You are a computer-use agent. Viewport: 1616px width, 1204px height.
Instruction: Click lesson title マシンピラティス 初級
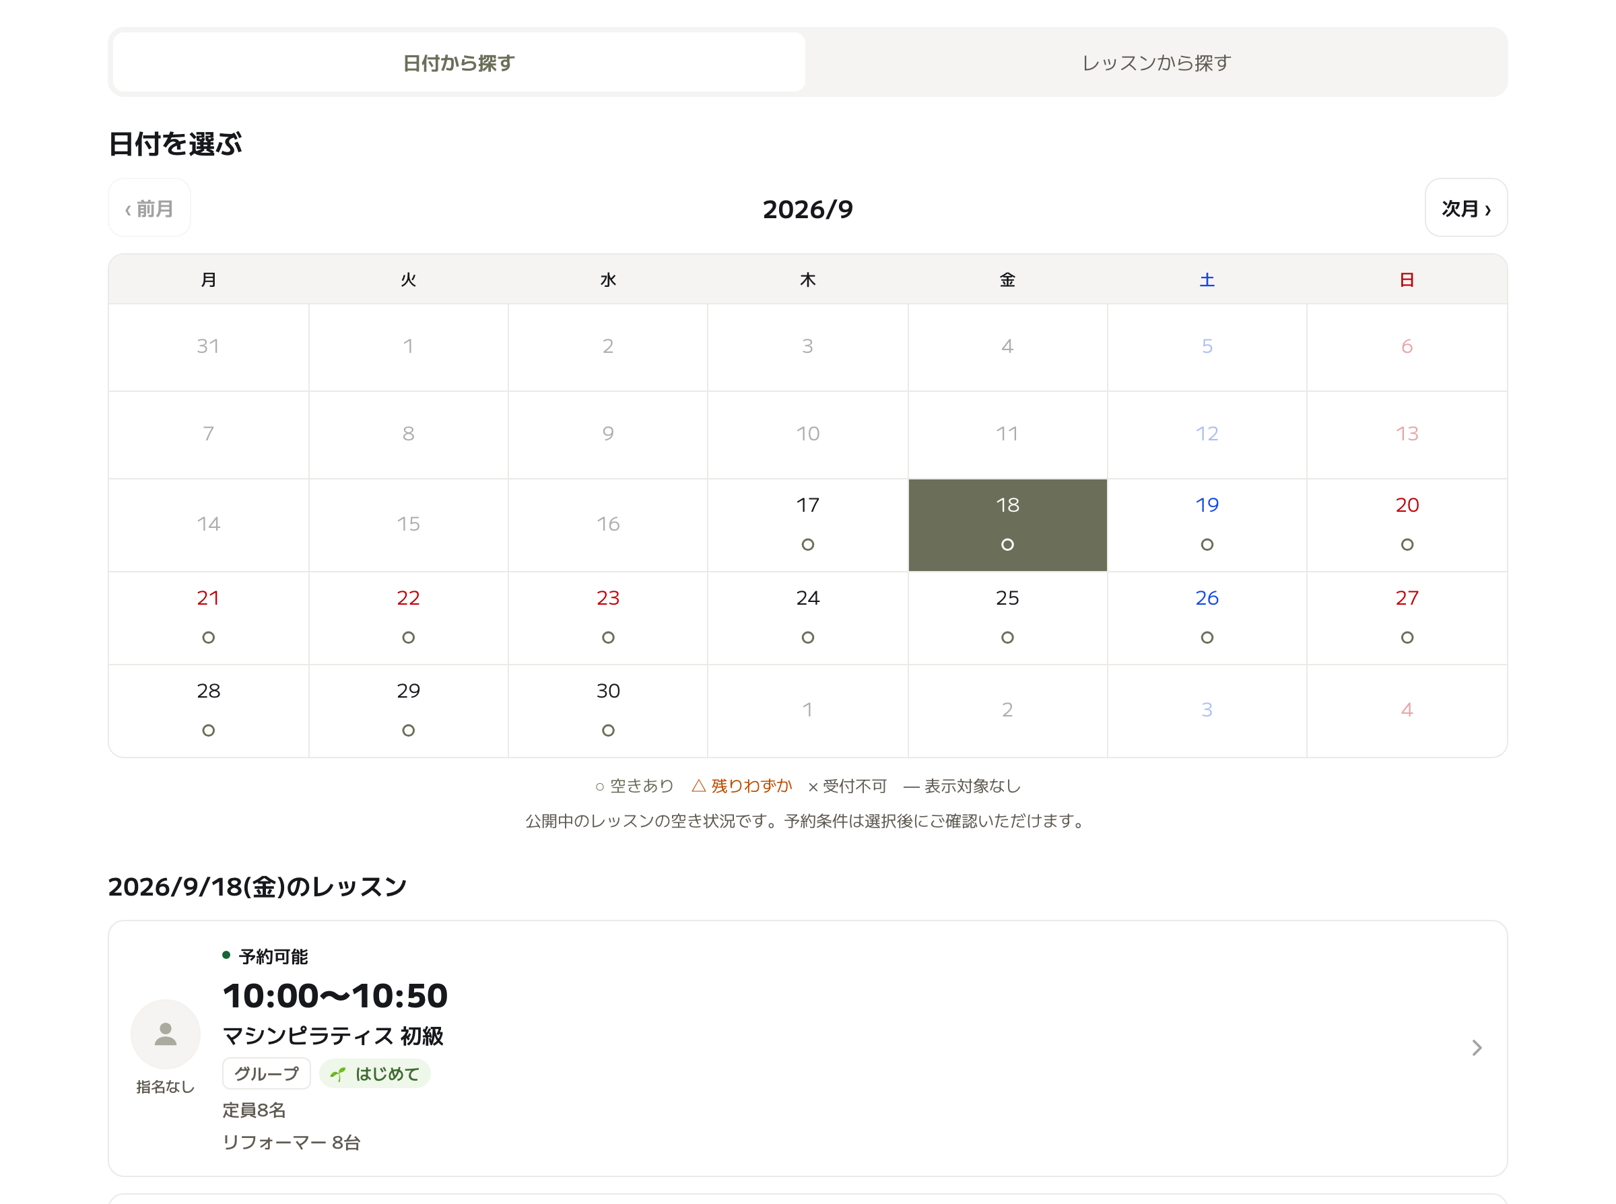point(333,1036)
